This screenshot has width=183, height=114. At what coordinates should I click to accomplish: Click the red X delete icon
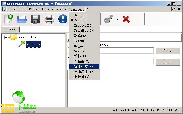[x=126, y=19]
